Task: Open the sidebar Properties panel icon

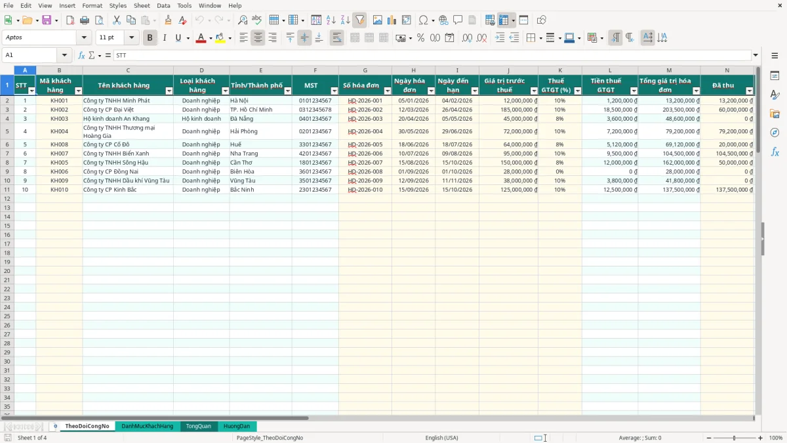Action: pos(775,76)
